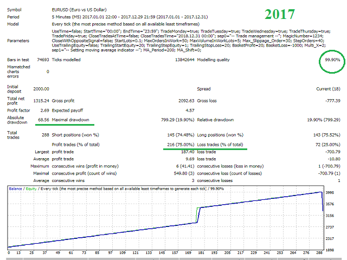Screen dimensions: 347x260
Task: Select the consecutive wins value "6 (41.41)"
Action: 185,166
